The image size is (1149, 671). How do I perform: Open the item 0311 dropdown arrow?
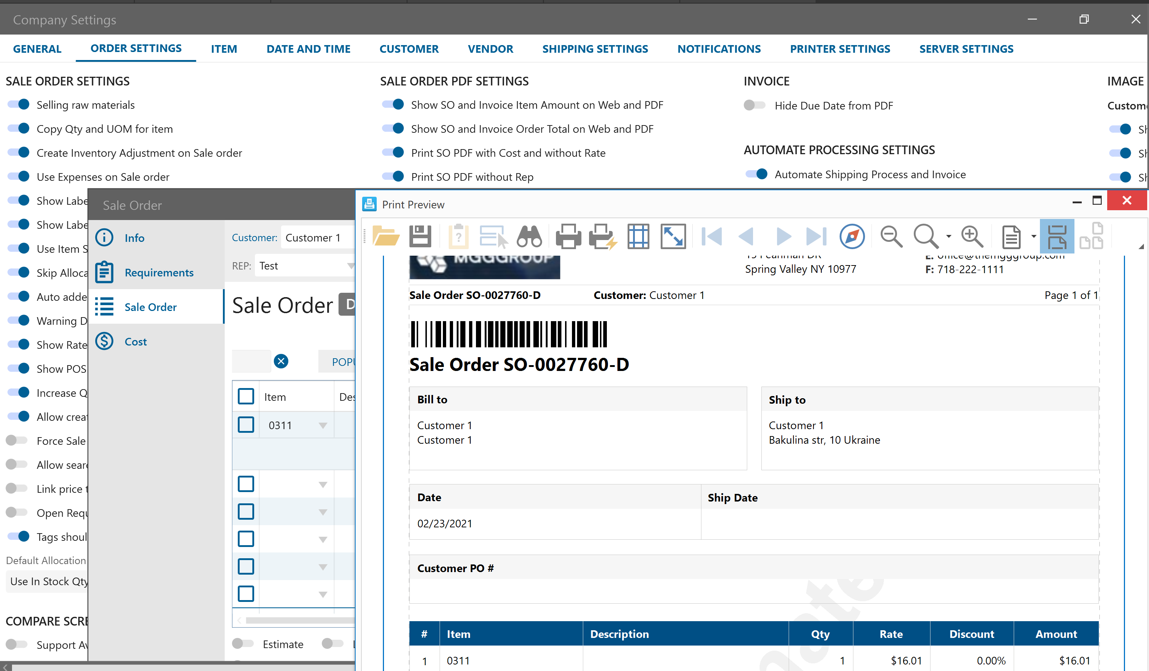pos(323,425)
